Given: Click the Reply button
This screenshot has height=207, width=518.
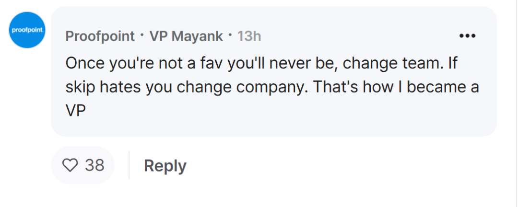Looking at the screenshot, I should click(165, 165).
